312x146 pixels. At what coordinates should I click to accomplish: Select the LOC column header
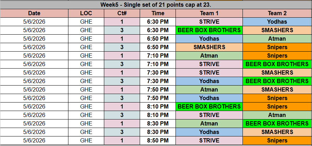tap(86, 13)
